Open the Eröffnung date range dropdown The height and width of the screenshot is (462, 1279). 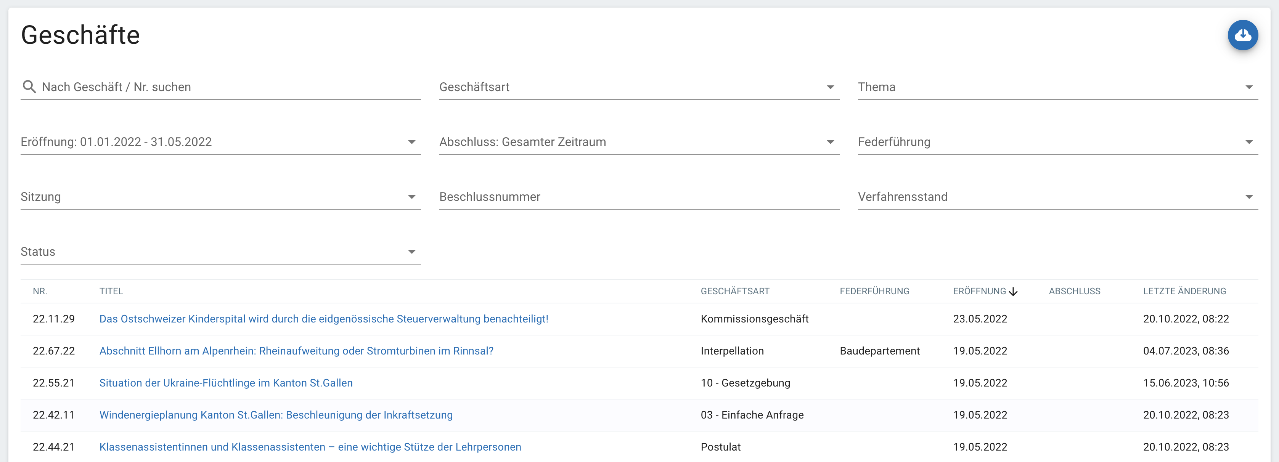(x=220, y=143)
